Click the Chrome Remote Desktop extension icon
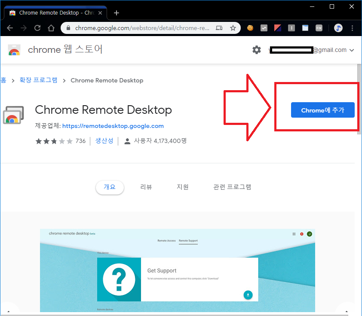This screenshot has height=316, width=362. click(x=13, y=115)
